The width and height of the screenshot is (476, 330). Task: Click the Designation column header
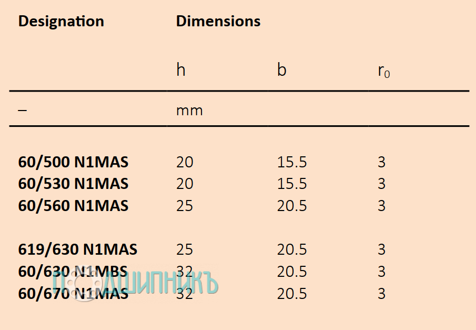click(61, 22)
